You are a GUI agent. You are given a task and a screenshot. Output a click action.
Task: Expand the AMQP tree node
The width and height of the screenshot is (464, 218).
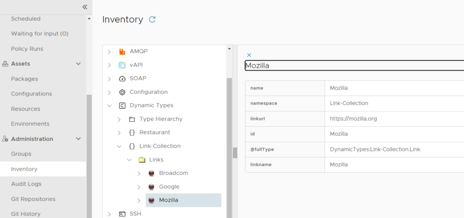[x=109, y=51]
